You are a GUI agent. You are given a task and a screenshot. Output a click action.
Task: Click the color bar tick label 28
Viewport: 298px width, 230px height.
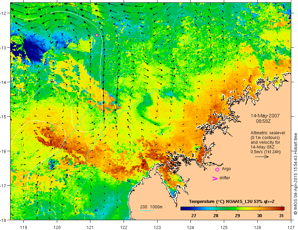coord(216,215)
